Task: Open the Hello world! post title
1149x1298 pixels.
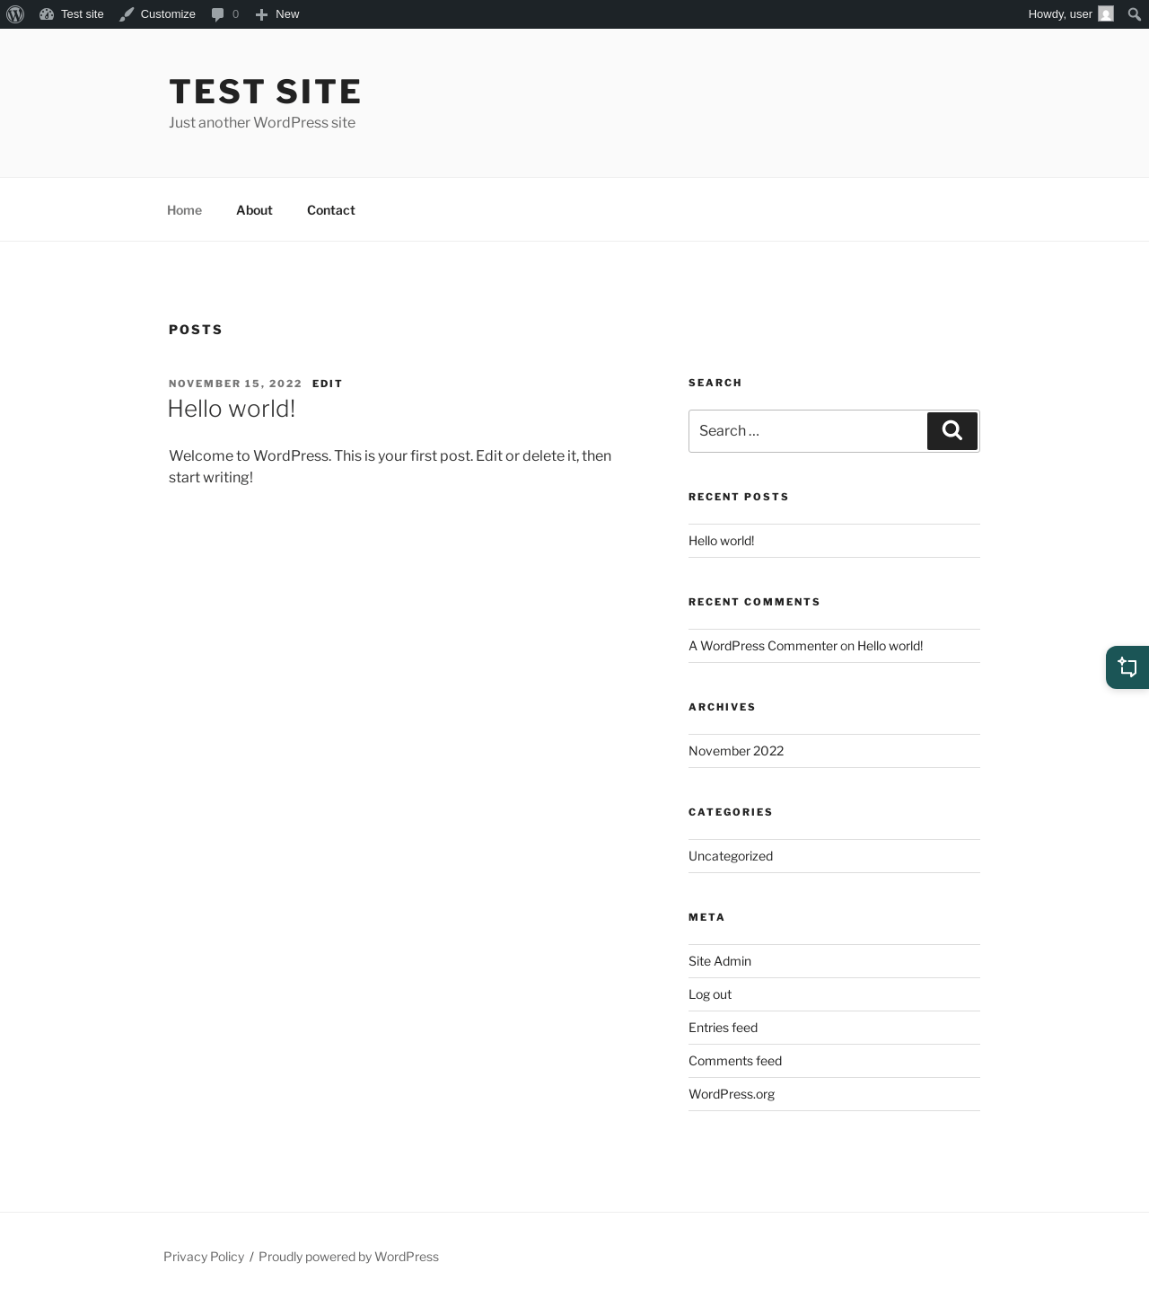Action: [232, 409]
